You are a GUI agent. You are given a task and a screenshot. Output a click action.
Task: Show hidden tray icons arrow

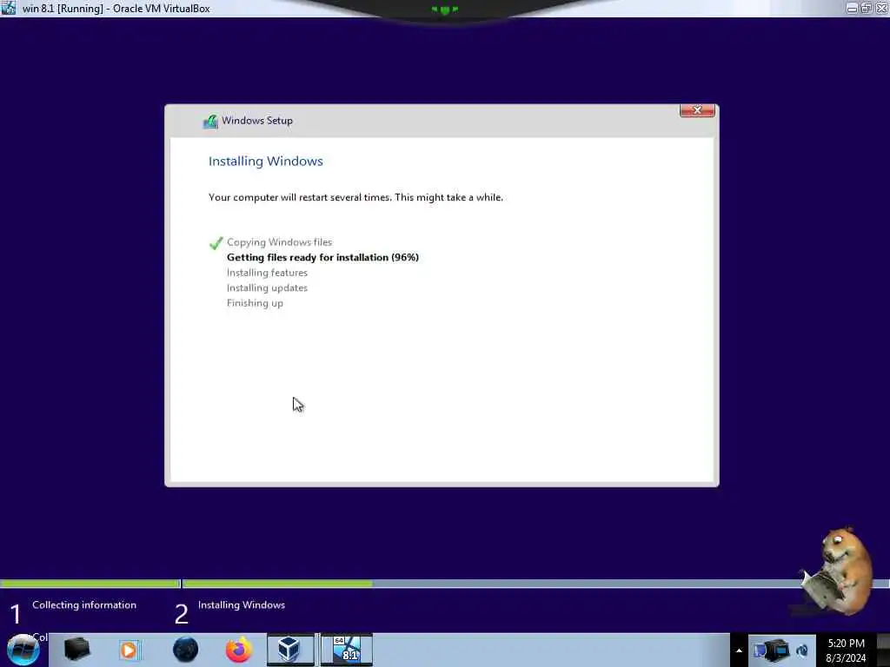click(x=739, y=650)
